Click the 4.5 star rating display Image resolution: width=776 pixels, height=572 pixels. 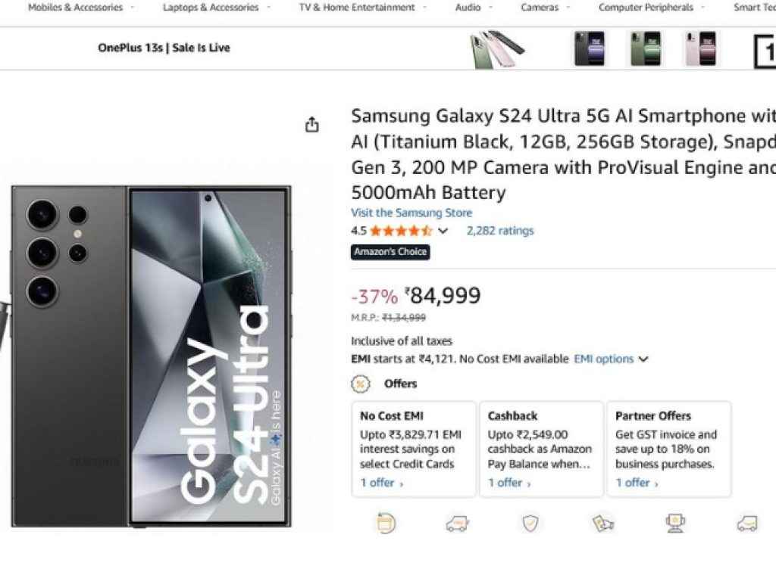[x=400, y=231]
